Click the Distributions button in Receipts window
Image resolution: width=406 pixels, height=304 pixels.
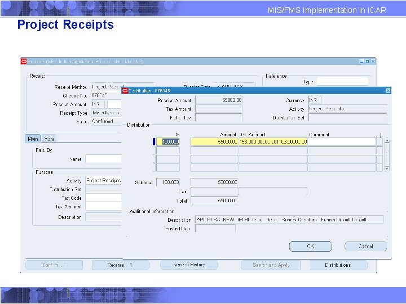339,265
